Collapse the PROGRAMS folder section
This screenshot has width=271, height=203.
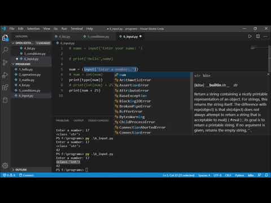click(x=31, y=64)
